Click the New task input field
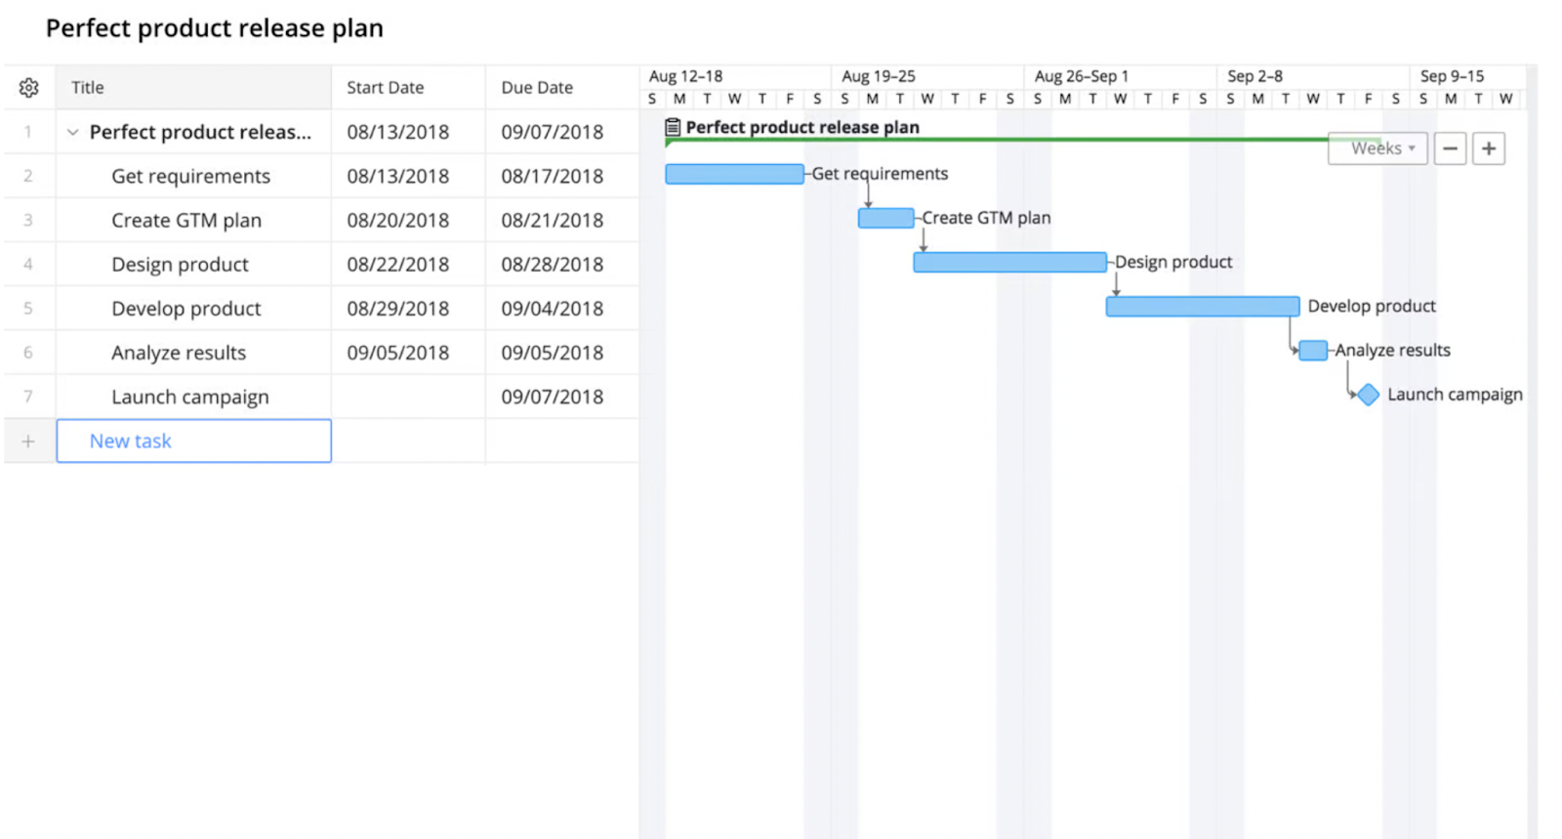This screenshot has width=1562, height=839. click(x=194, y=440)
